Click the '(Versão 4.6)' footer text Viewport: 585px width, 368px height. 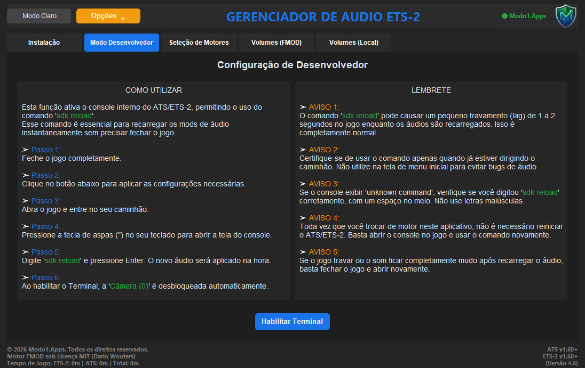tap(562, 363)
